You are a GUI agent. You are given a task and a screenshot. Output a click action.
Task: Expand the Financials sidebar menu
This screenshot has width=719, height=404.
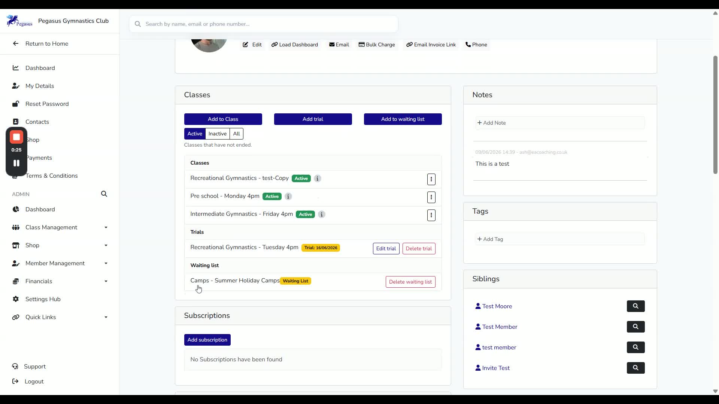point(60,281)
